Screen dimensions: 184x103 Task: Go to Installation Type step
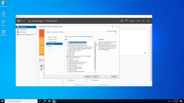[x=52, y=39]
